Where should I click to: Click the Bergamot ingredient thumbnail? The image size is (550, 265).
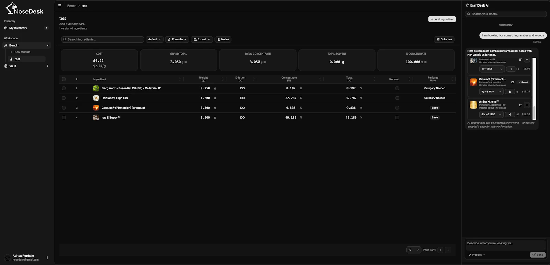pos(96,88)
